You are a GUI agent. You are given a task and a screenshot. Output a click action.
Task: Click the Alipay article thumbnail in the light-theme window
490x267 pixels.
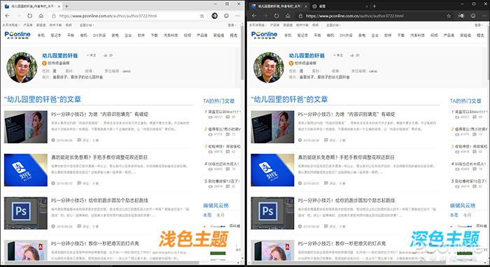[26, 170]
